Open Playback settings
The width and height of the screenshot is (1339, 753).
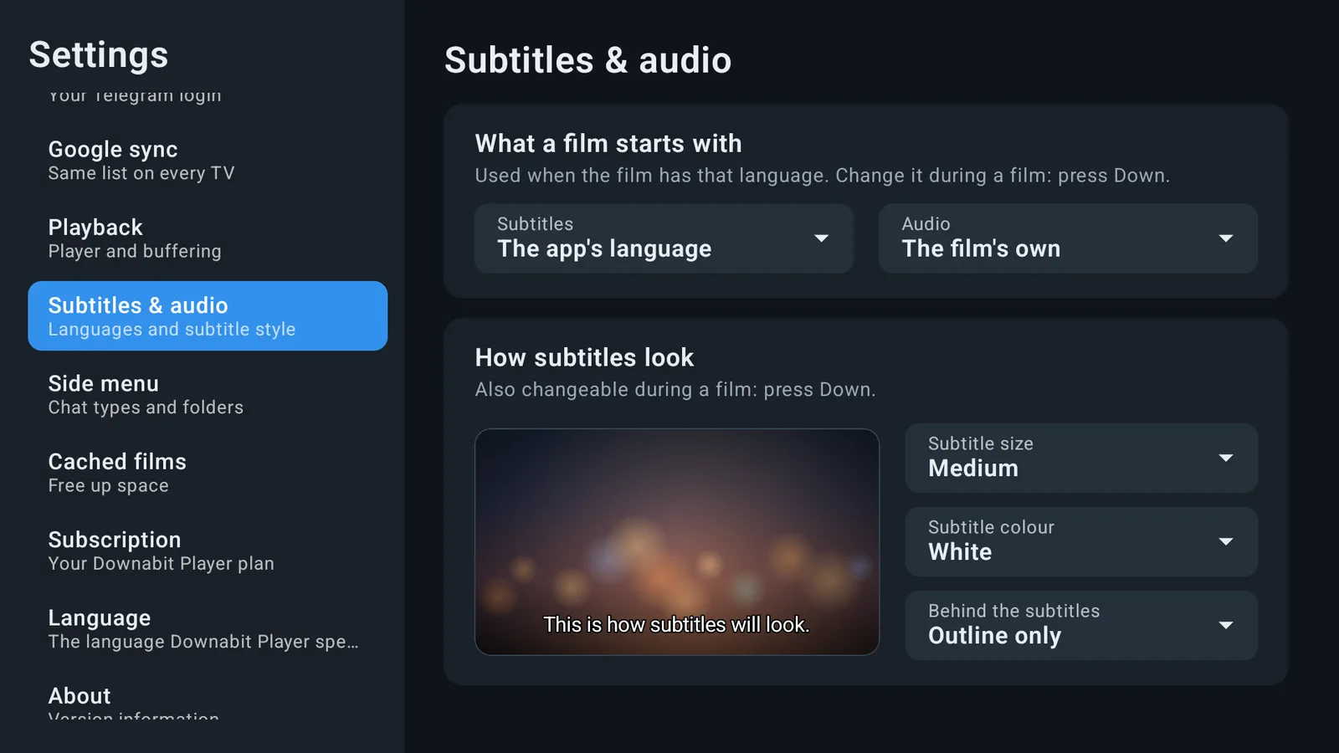(x=208, y=238)
